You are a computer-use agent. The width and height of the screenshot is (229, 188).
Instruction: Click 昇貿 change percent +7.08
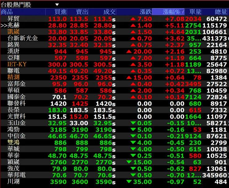(175, 19)
